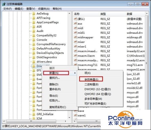151x130 pixels.
Task: Click the Compatibility32 folder icon
Action: coord(34,35)
